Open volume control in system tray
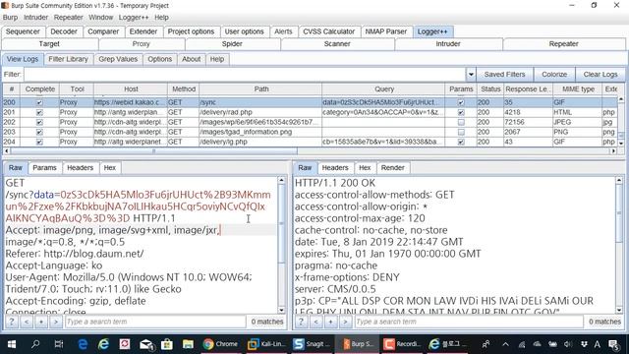 tap(568, 344)
